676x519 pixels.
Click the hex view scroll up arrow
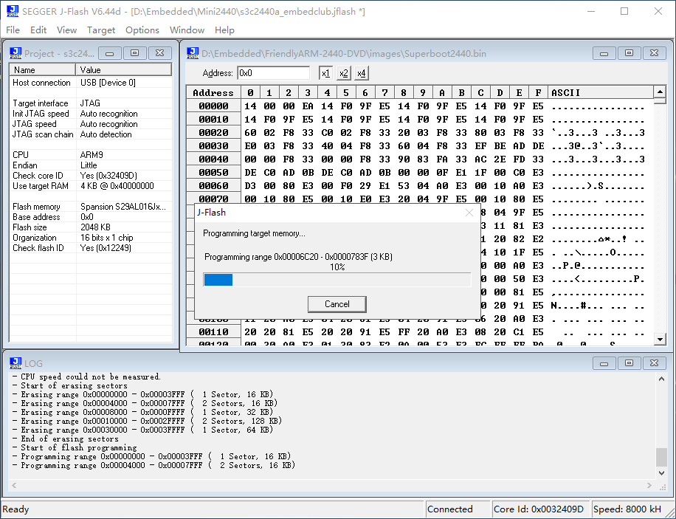[x=660, y=92]
